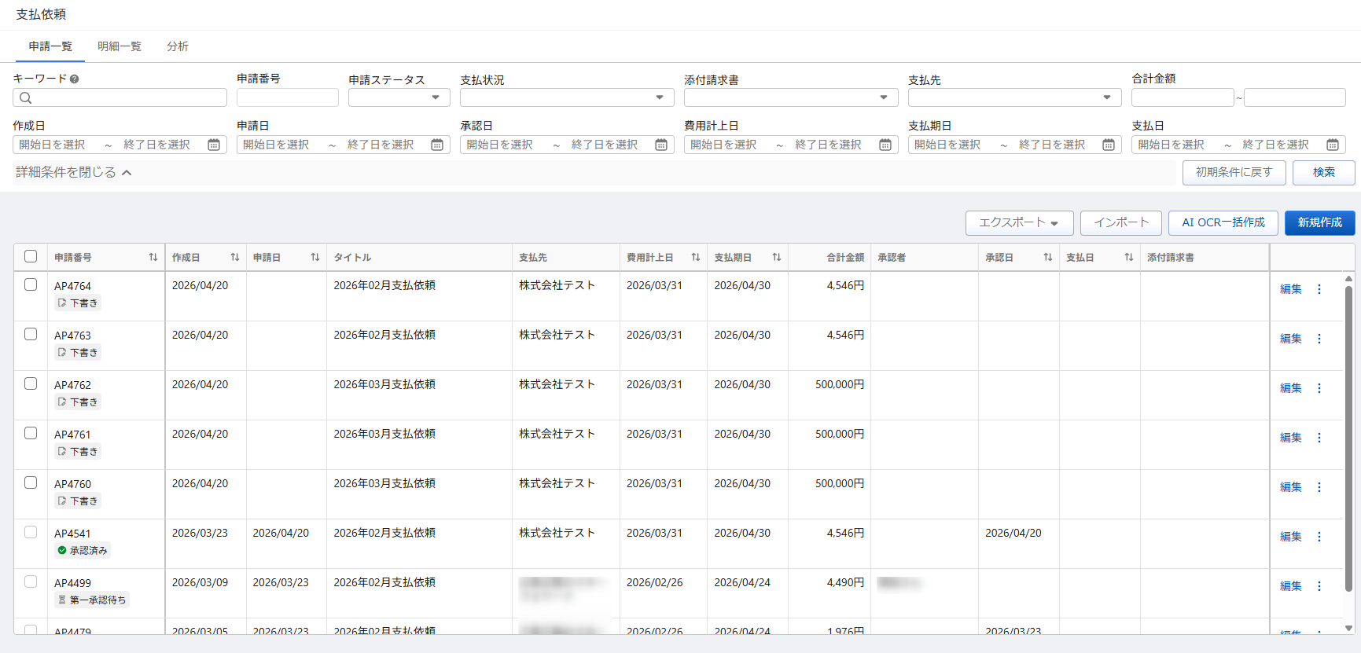Collapse the 詳細条件を閉じる section
This screenshot has width=1361, height=653.
pos(73,172)
